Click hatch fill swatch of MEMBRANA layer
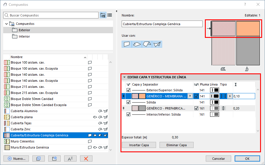265x165 pixels. [135, 96]
